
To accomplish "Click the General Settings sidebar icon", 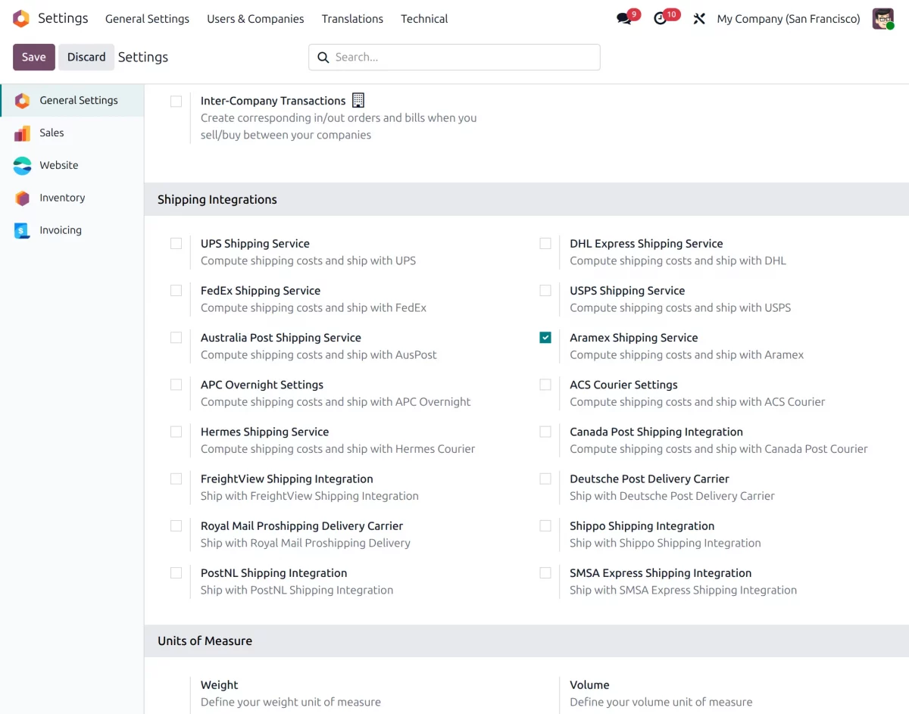I will (22, 100).
